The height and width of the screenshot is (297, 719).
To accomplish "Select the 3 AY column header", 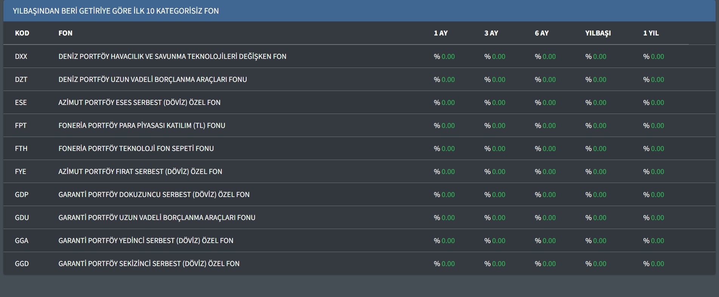I will (491, 33).
